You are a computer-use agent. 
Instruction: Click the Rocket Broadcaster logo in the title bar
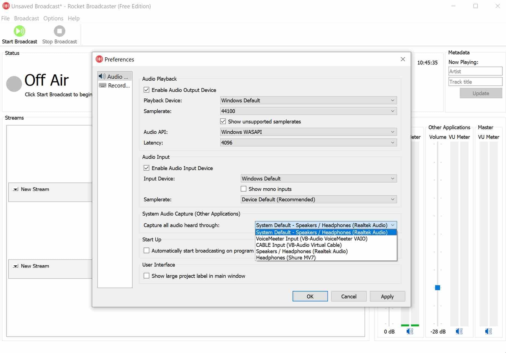[5, 6]
